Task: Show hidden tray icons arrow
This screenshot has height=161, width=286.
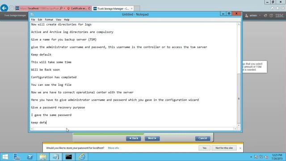Action: 251,157
